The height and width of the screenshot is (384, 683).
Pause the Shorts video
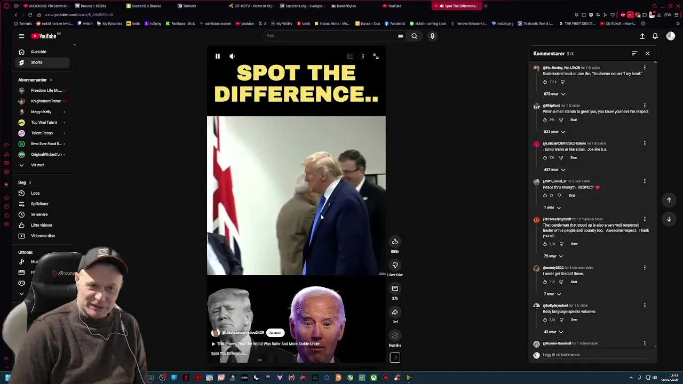218,56
